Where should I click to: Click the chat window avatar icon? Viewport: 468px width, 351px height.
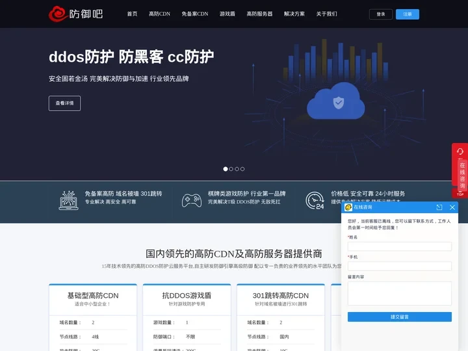coord(348,207)
